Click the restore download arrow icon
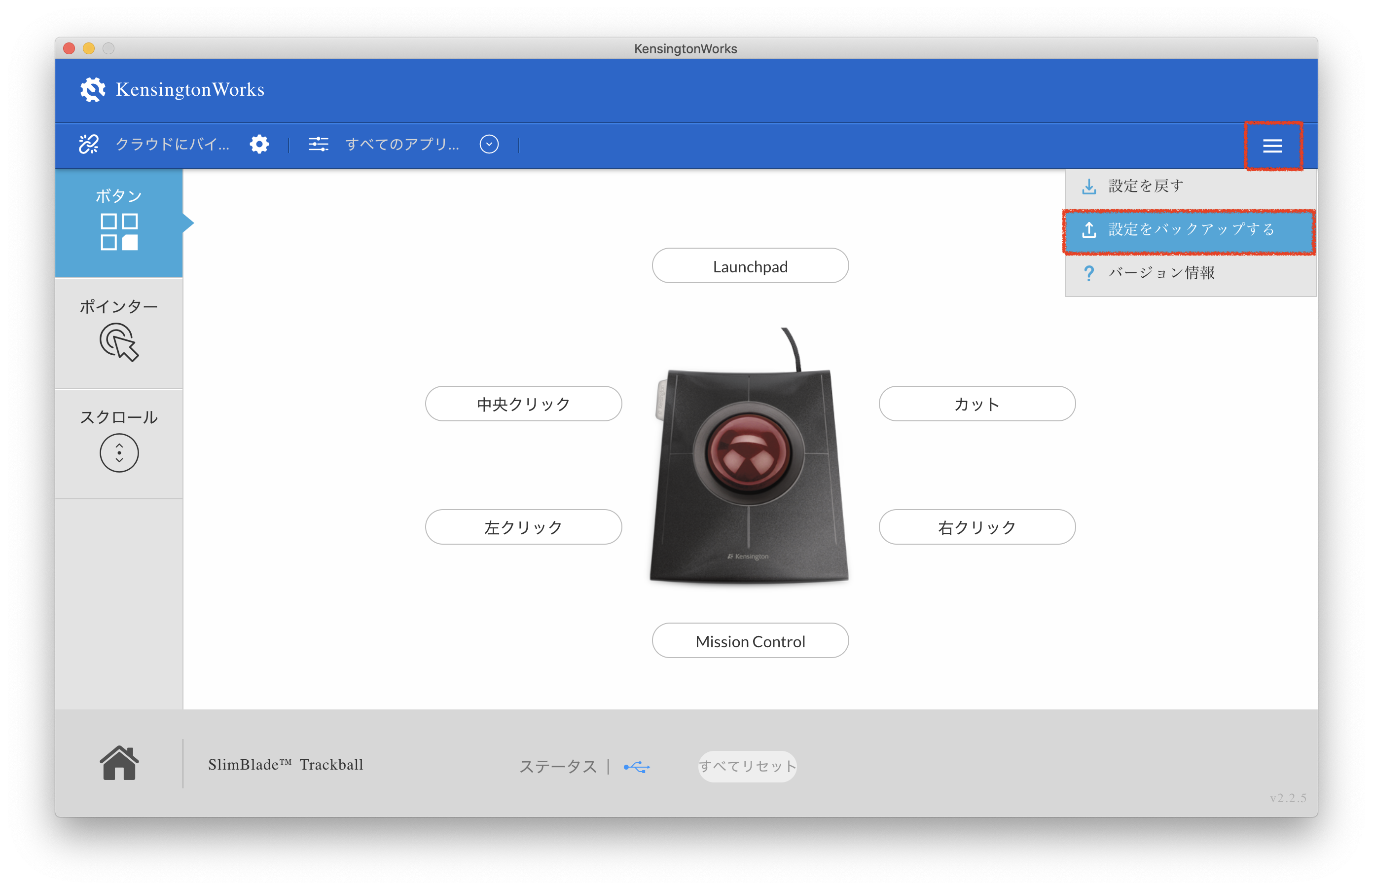The width and height of the screenshot is (1373, 890). [1088, 186]
